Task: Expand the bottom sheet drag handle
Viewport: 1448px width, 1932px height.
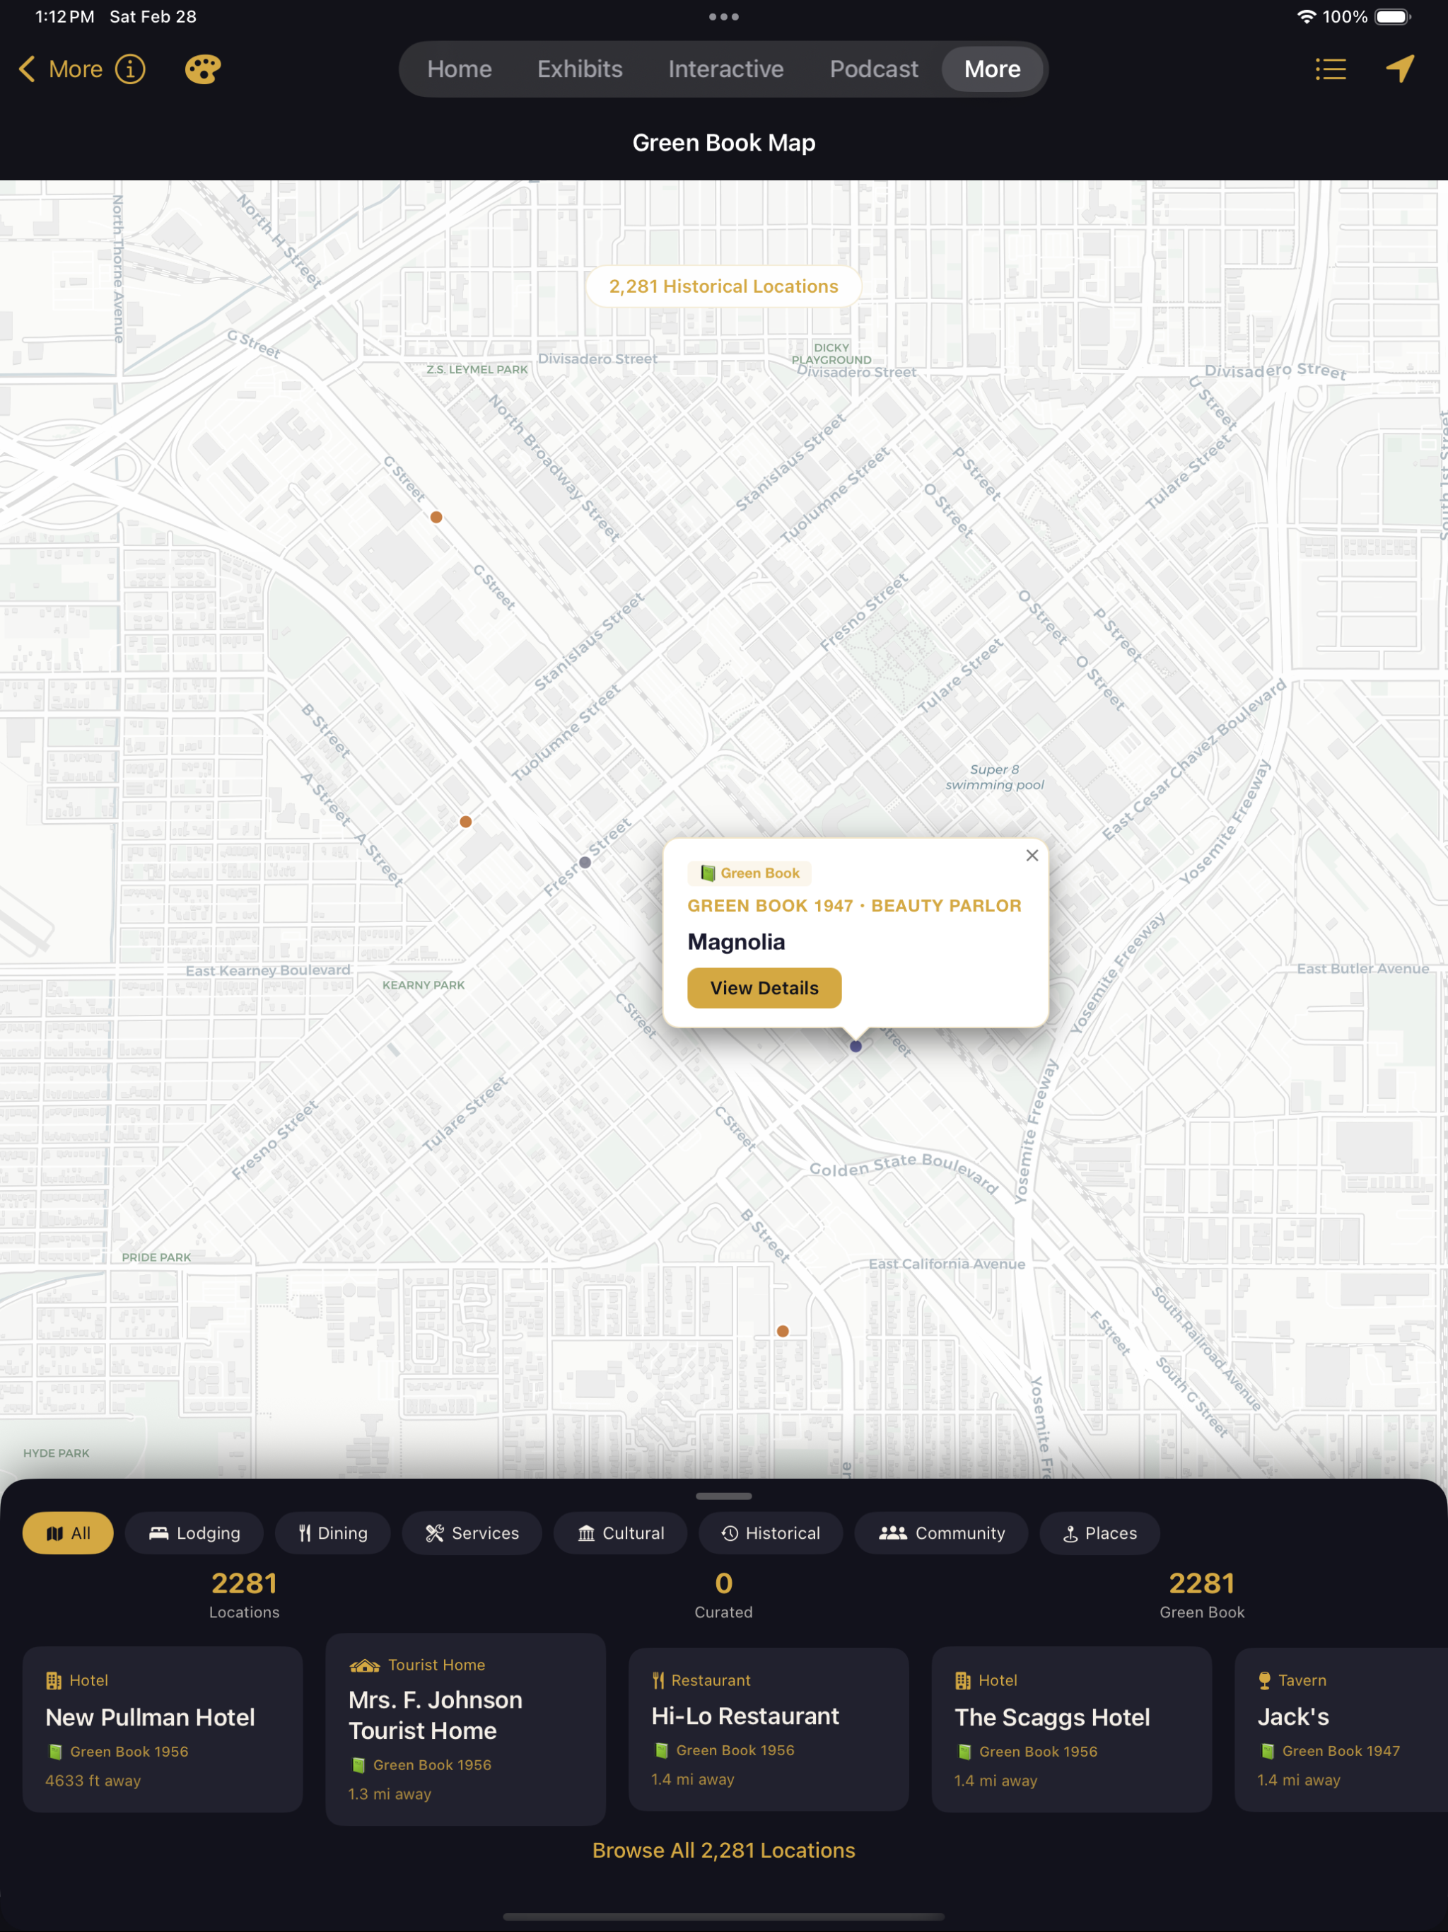Action: (x=723, y=1496)
